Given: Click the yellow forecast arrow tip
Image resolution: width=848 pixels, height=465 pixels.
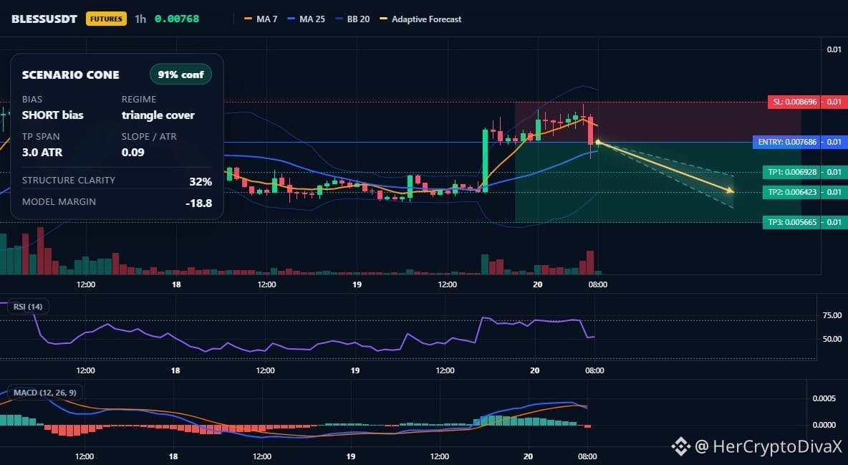Looking at the screenshot, I should [731, 191].
